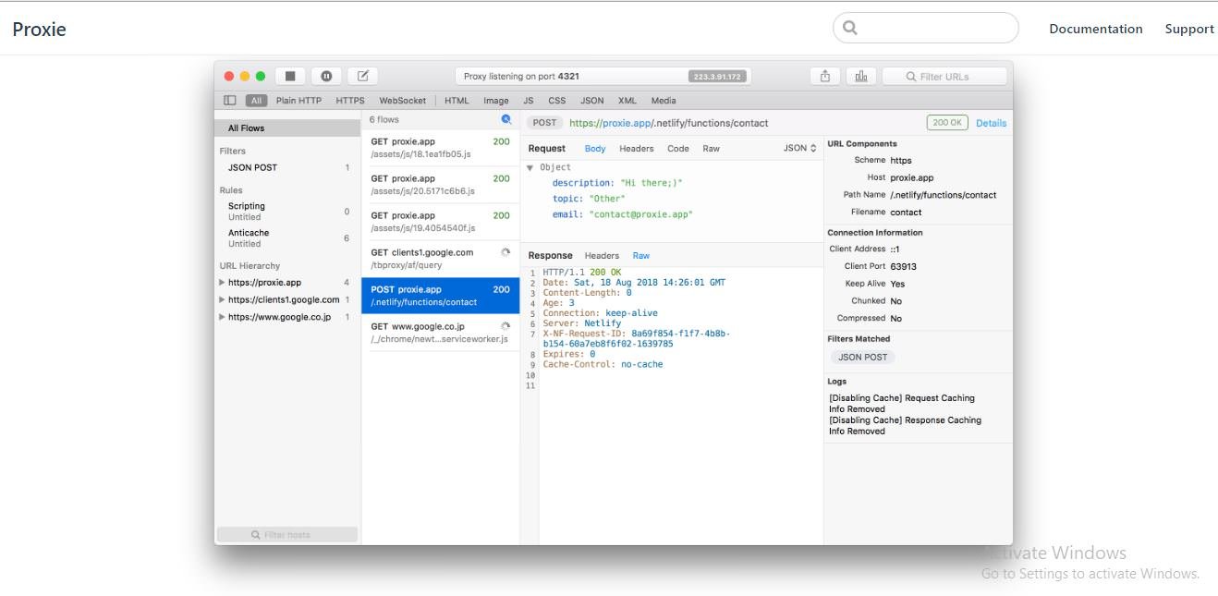The width and height of the screenshot is (1218, 596).
Task: Expand the https://www.google.co.jp hierarchy node
Action: pyautogui.click(x=222, y=317)
